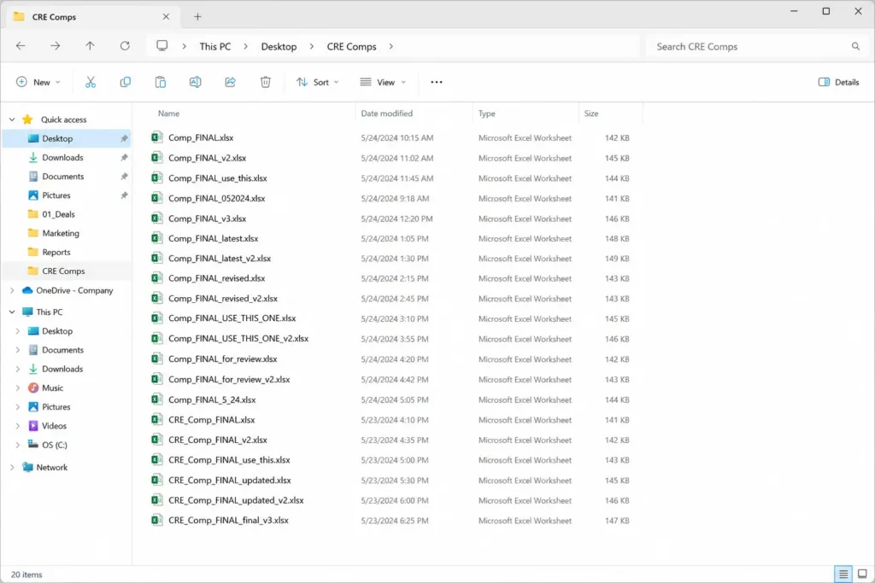875x583 pixels.
Task: Navigate to Desktop breadcrumb
Action: 279,46
